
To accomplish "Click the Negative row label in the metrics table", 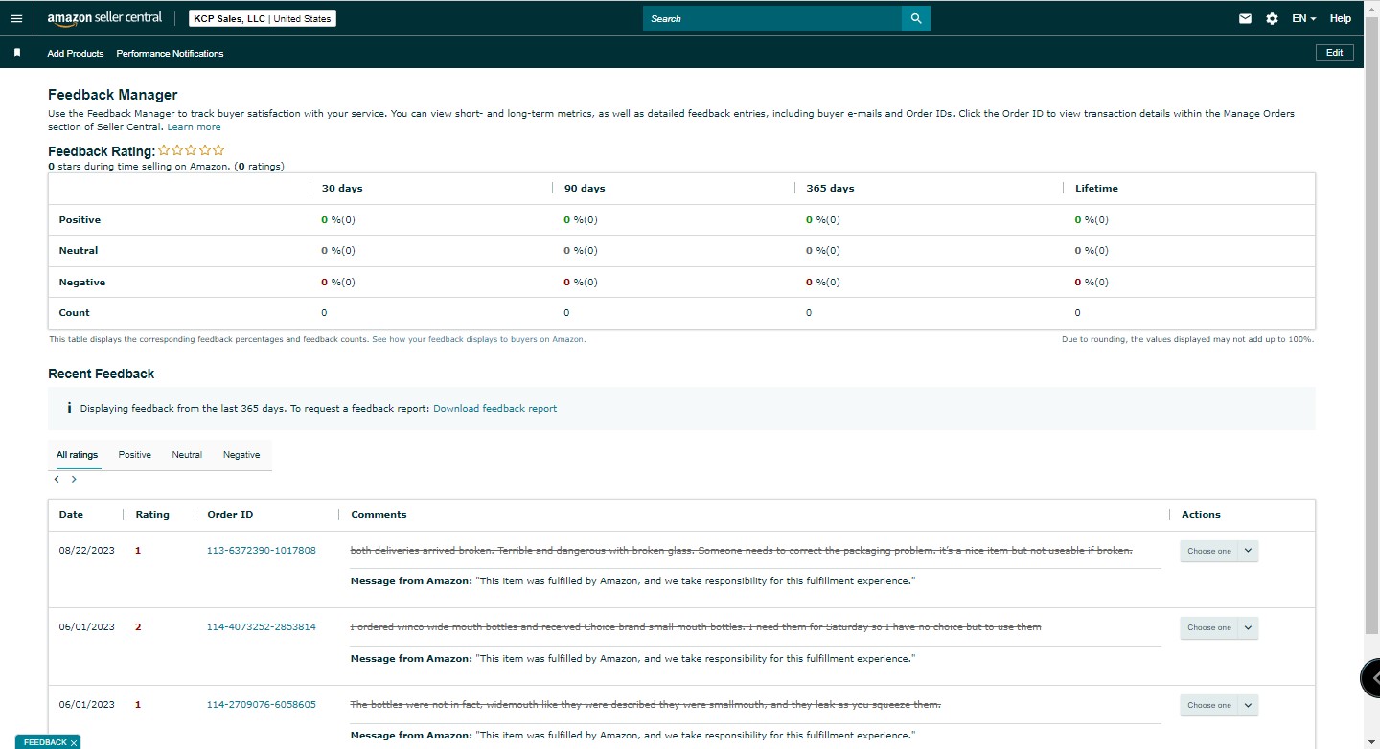I will (x=82, y=283).
